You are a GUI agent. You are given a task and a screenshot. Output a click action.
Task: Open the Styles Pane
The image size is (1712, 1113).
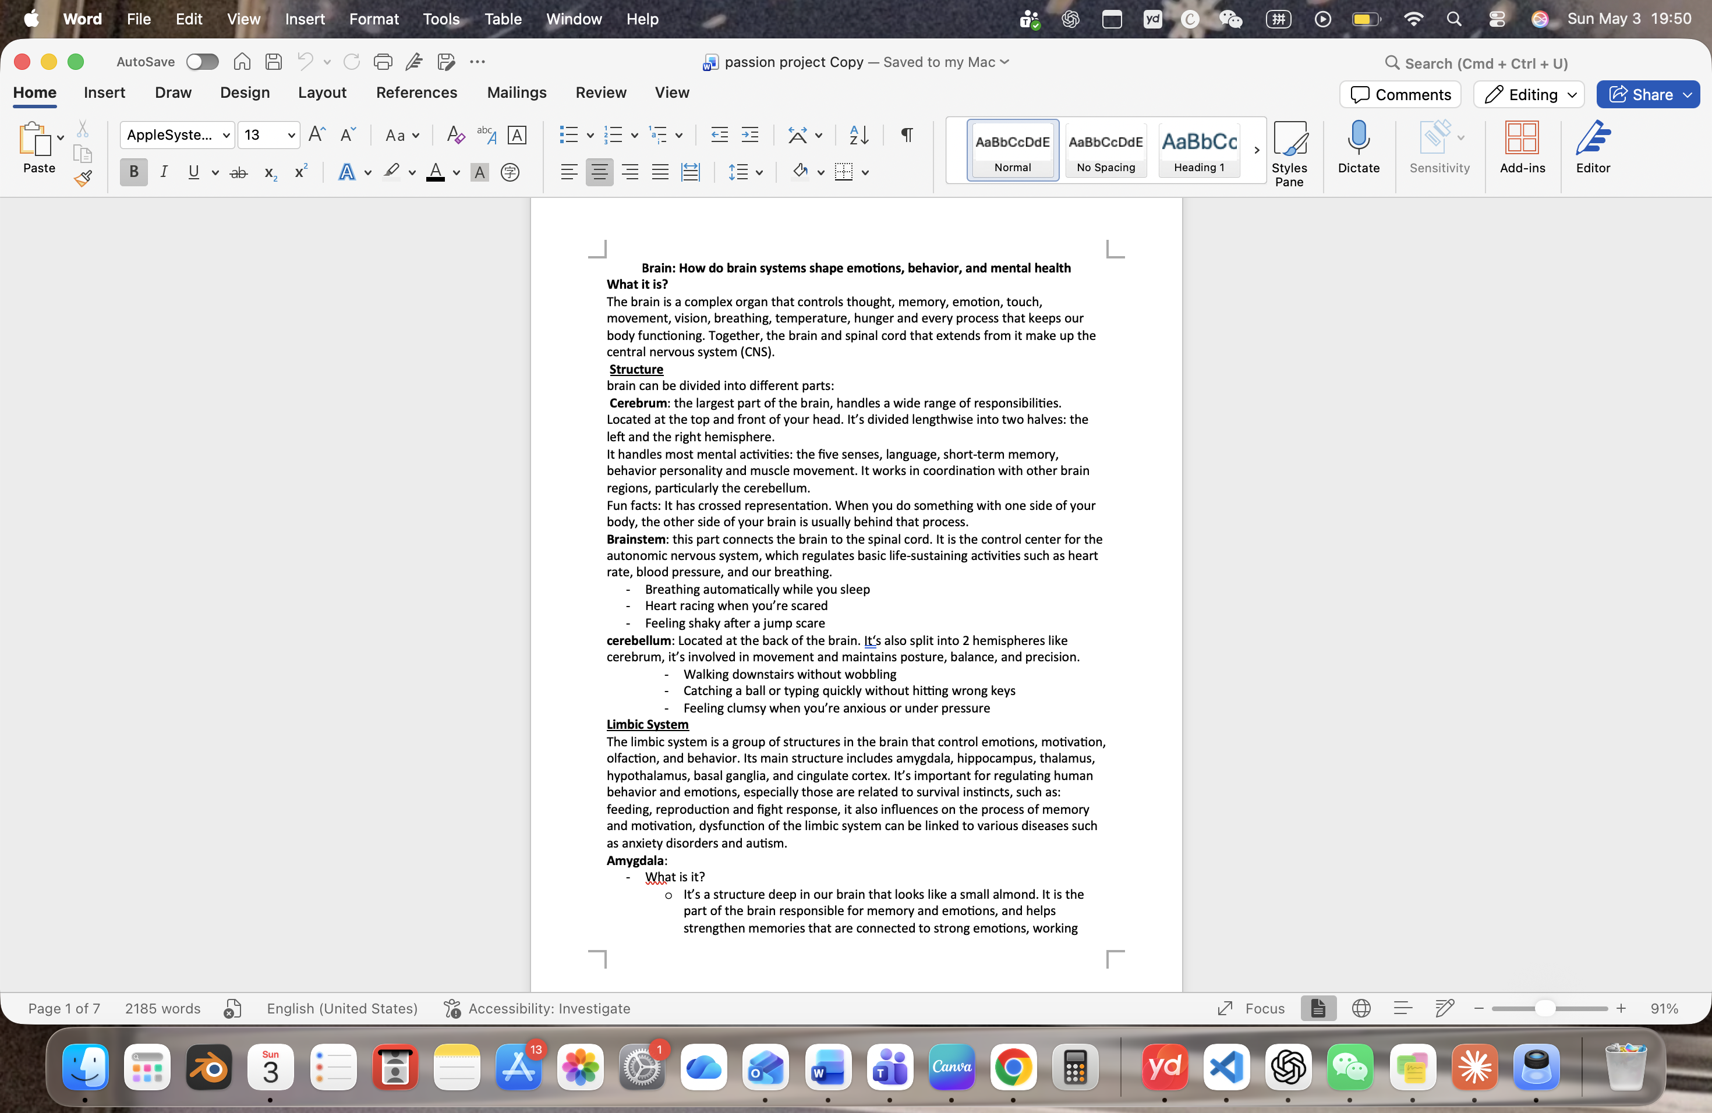(1289, 154)
